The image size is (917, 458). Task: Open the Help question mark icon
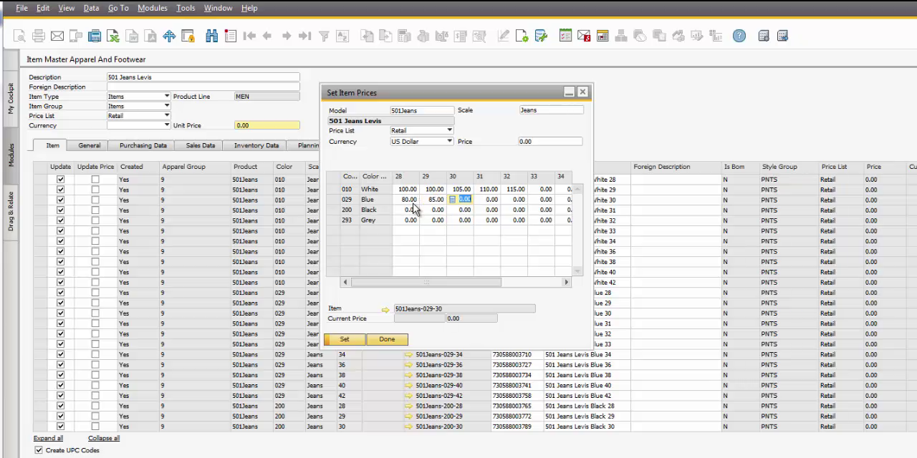tap(739, 36)
